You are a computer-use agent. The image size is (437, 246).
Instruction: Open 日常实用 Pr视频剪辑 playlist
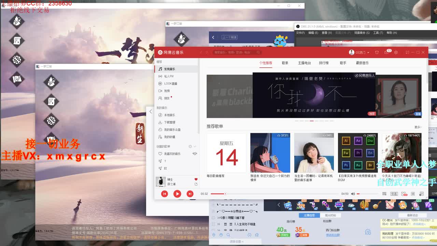pos(358,153)
